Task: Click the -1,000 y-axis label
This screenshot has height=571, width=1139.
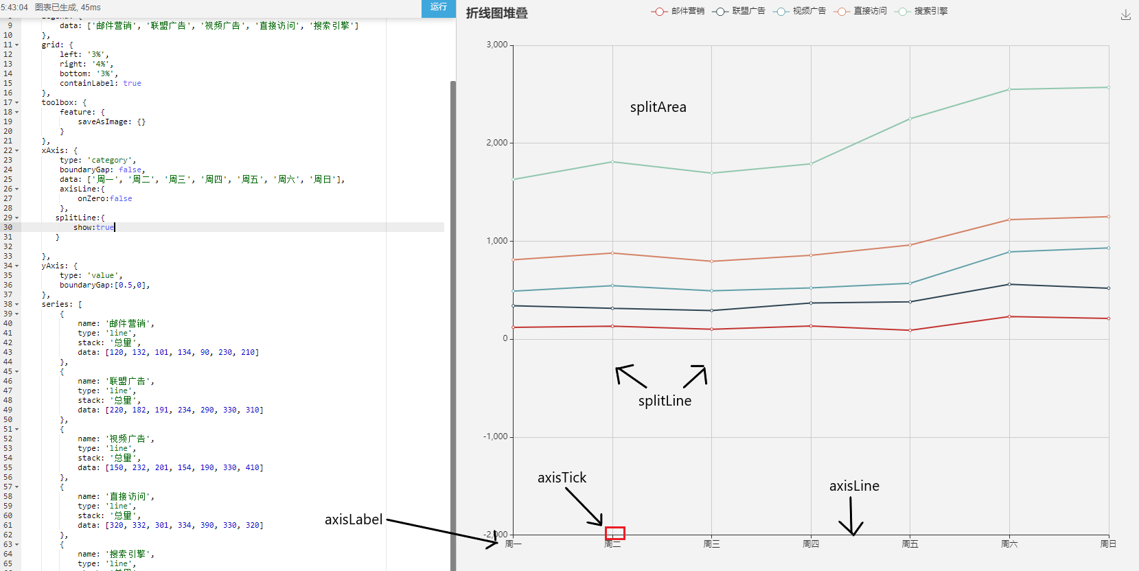Action: 496,436
